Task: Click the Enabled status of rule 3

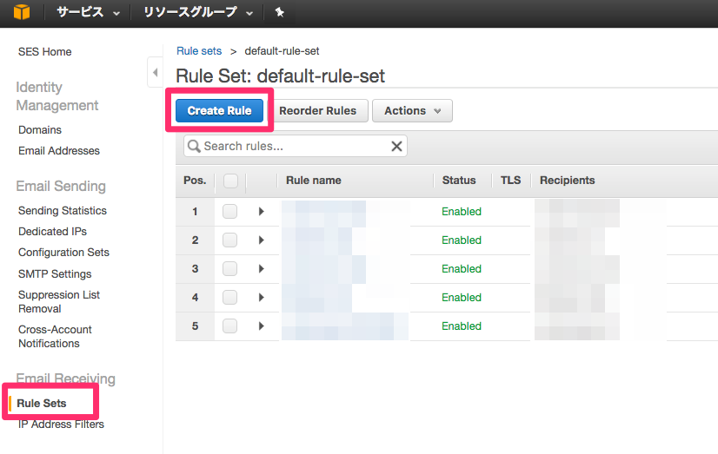Action: click(x=462, y=269)
